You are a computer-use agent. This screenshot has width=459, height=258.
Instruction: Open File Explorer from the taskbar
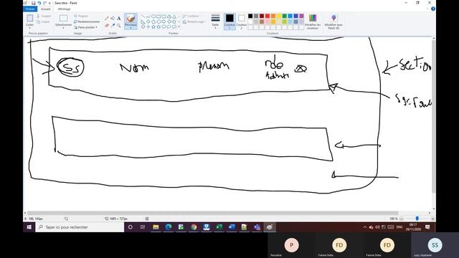click(x=156, y=227)
